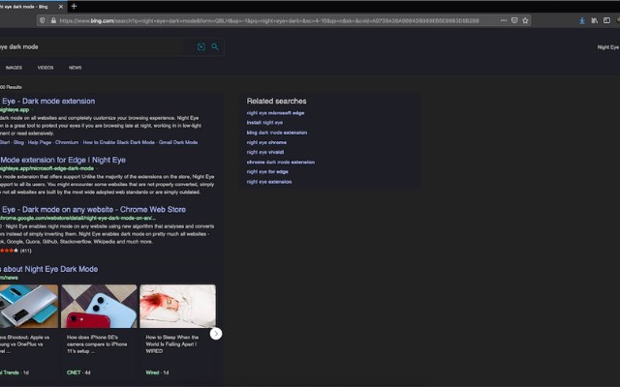Screen dimensions: 620x387
Task: Open page actions three-dot menu
Action: coord(504,20)
